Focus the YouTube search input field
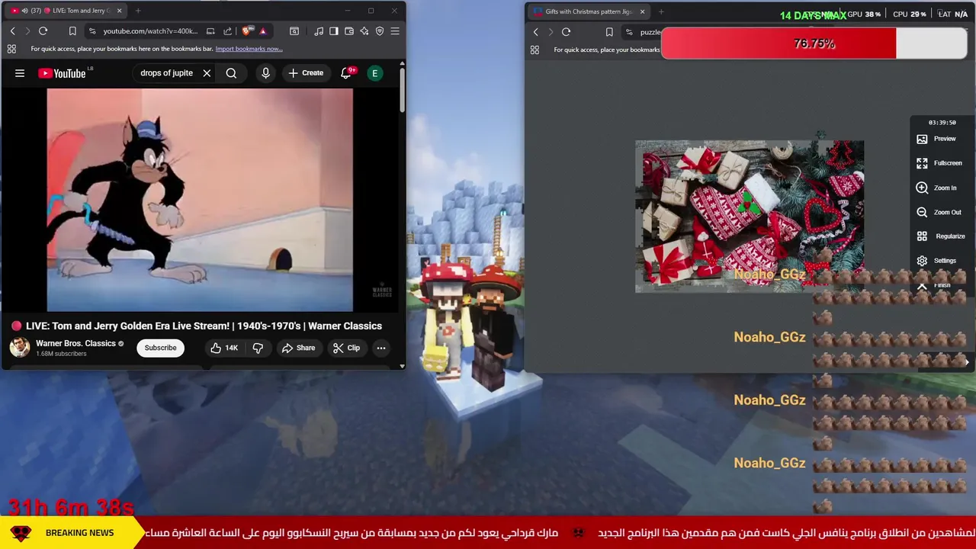The image size is (976, 549). pos(166,73)
